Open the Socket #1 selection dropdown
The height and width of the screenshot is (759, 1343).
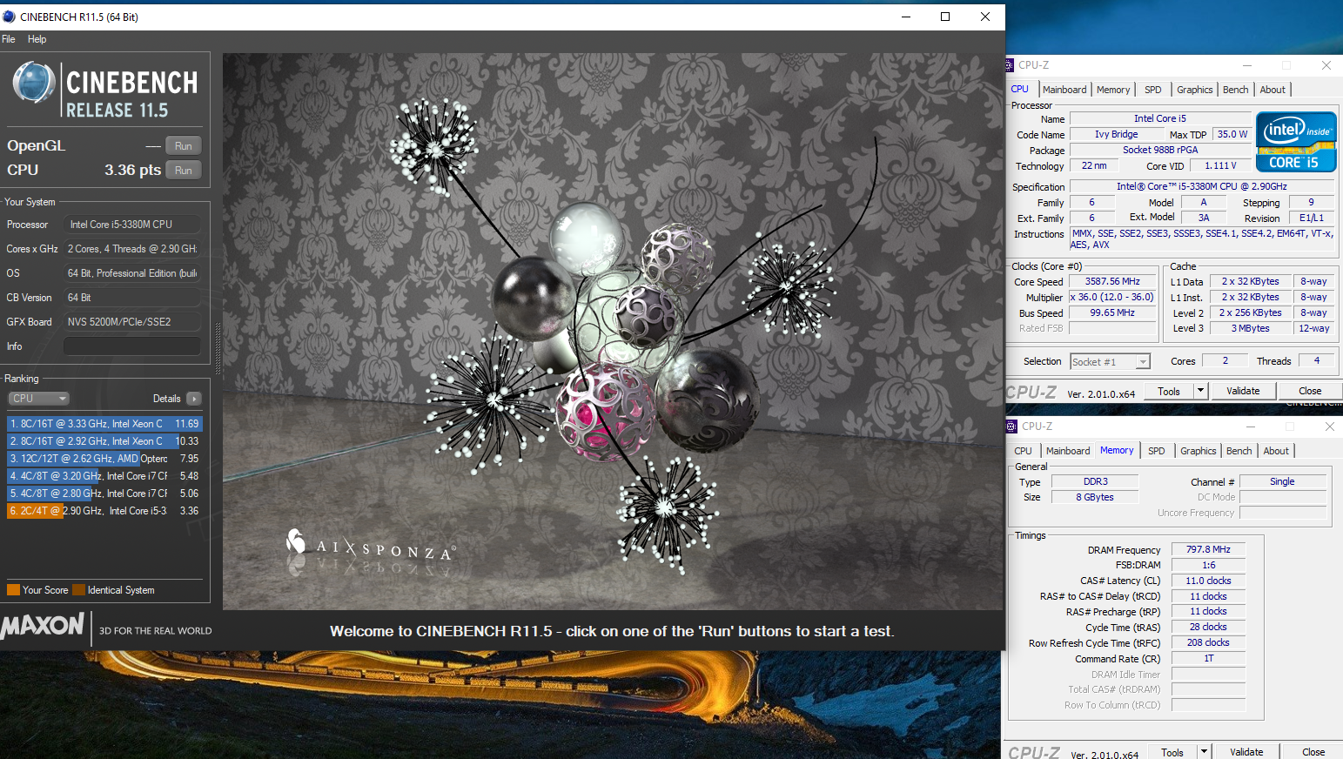click(x=1110, y=361)
